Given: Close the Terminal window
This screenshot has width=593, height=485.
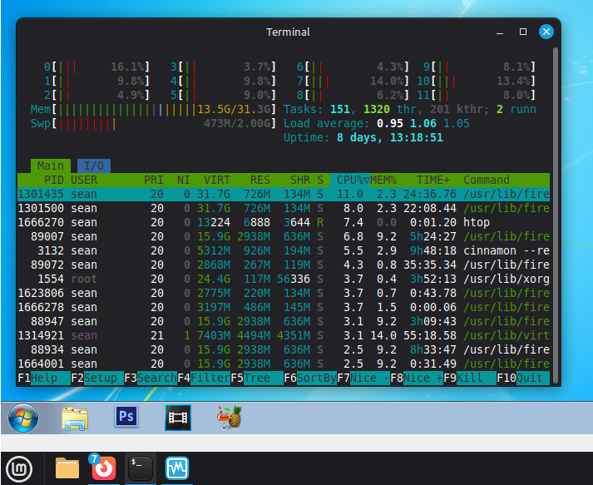Looking at the screenshot, I should [546, 32].
